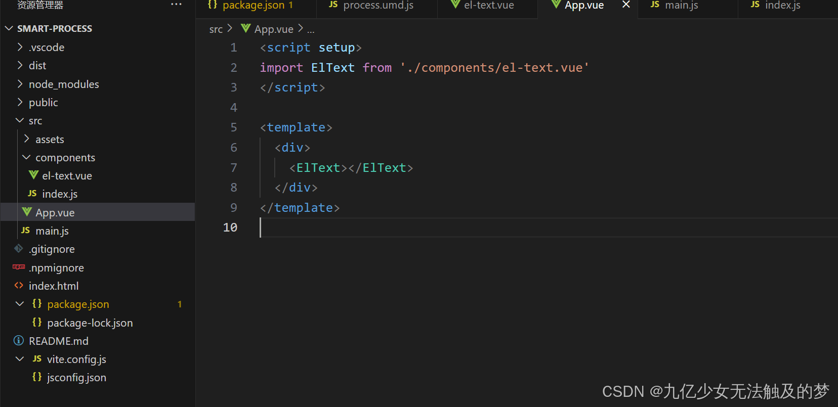Viewport: 838px width, 407px height.
Task: Click the npm icon beside .npmignore
Action: [x=19, y=267]
